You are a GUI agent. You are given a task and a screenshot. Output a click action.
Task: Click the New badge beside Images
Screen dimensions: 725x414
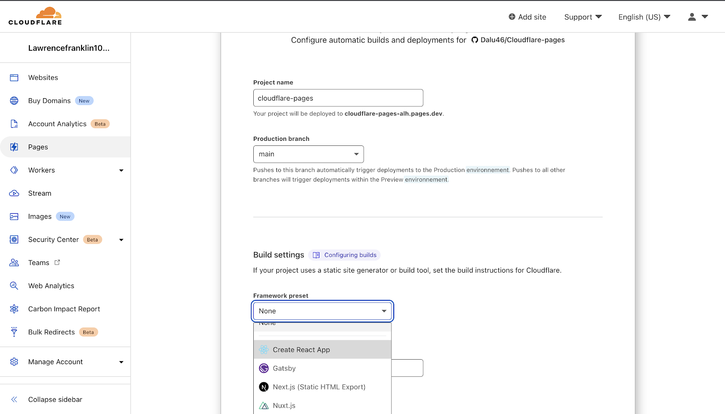click(x=65, y=217)
